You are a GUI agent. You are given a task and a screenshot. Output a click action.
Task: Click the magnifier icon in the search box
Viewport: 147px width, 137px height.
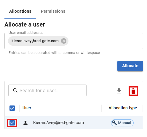[15, 90]
